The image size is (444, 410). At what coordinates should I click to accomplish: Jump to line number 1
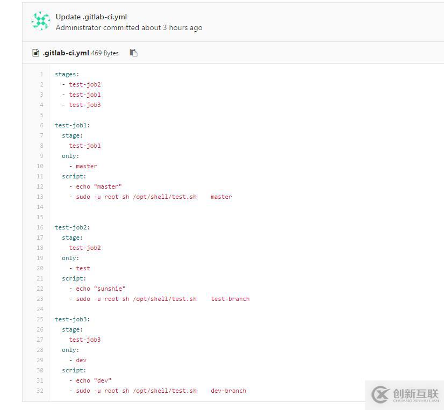coord(41,74)
